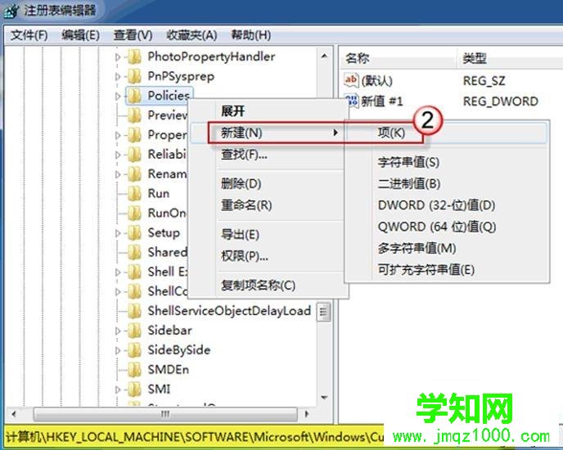Screen dimensions: 563x450
Task: Select 项(K) in the submenu
Action: [x=447, y=133]
